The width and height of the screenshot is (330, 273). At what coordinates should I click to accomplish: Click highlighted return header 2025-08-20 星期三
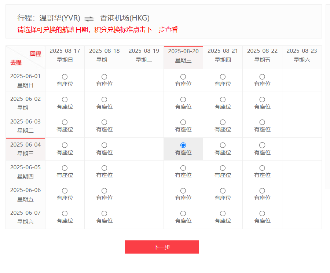tap(183, 58)
